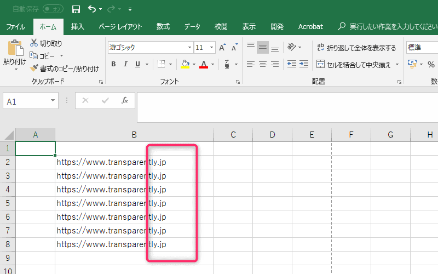Click the increase indent icon
Image resolution: width=438 pixels, height=274 pixels.
pos(304,64)
